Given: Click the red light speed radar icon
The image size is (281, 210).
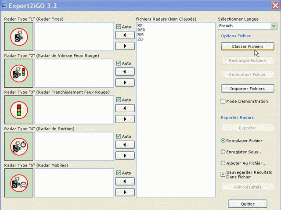Looking at the screenshot, I should [x=19, y=73].
